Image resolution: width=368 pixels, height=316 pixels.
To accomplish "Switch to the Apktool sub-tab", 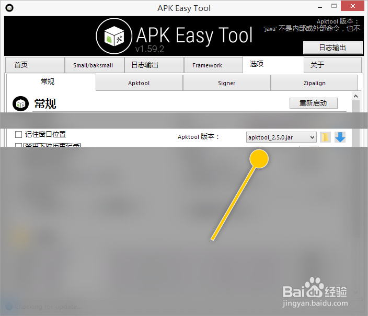I will 139,83.
